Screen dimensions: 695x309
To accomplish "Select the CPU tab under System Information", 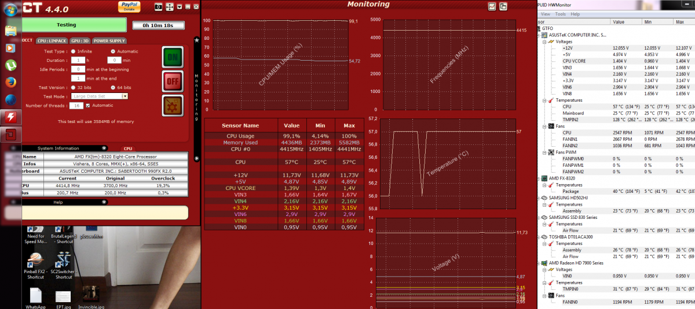I will coord(127,149).
